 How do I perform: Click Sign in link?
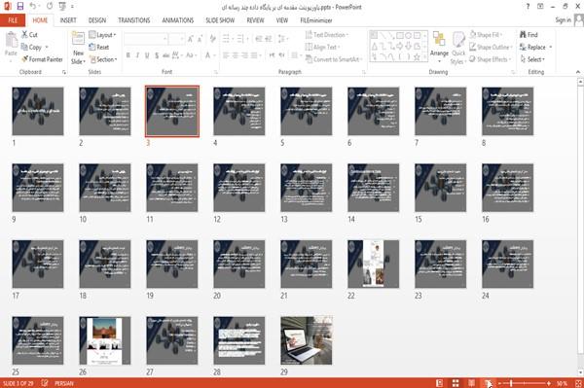click(x=563, y=20)
